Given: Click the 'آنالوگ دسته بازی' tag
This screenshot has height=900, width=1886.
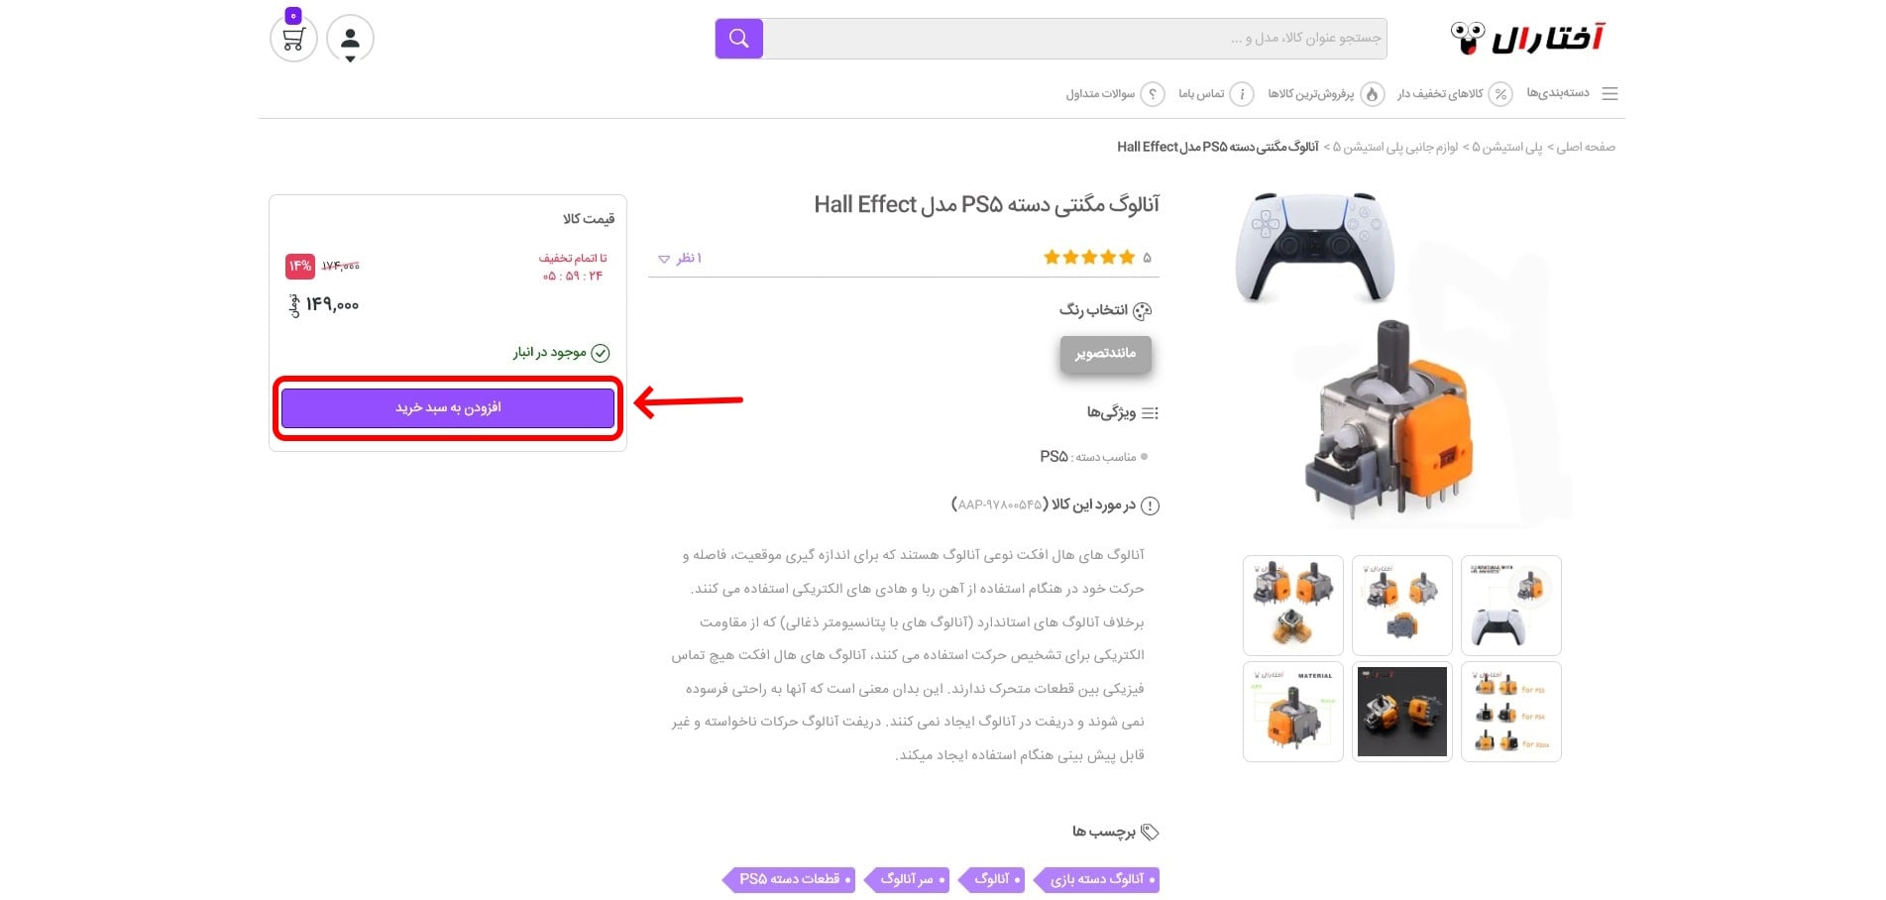Looking at the screenshot, I should (1097, 879).
